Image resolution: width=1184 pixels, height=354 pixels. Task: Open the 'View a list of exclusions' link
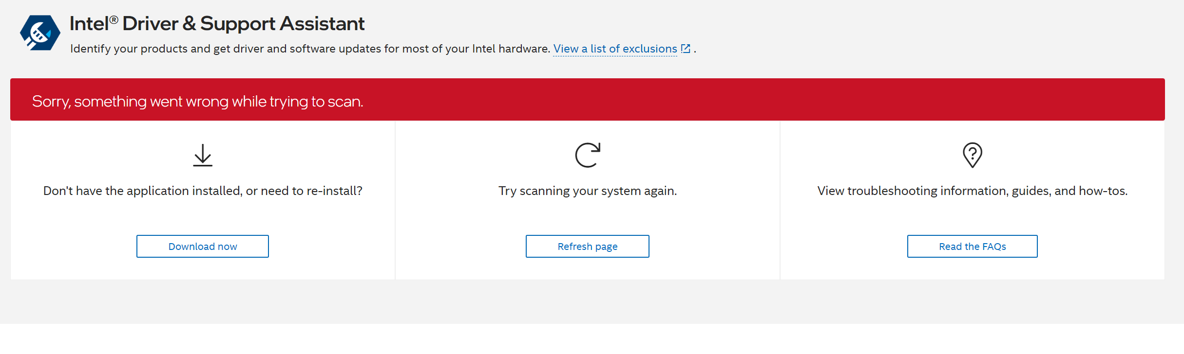click(615, 49)
